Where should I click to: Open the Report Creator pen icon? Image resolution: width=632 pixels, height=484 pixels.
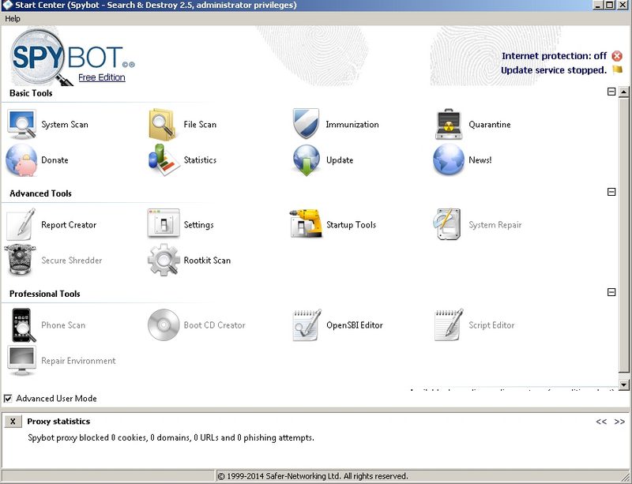click(x=21, y=224)
